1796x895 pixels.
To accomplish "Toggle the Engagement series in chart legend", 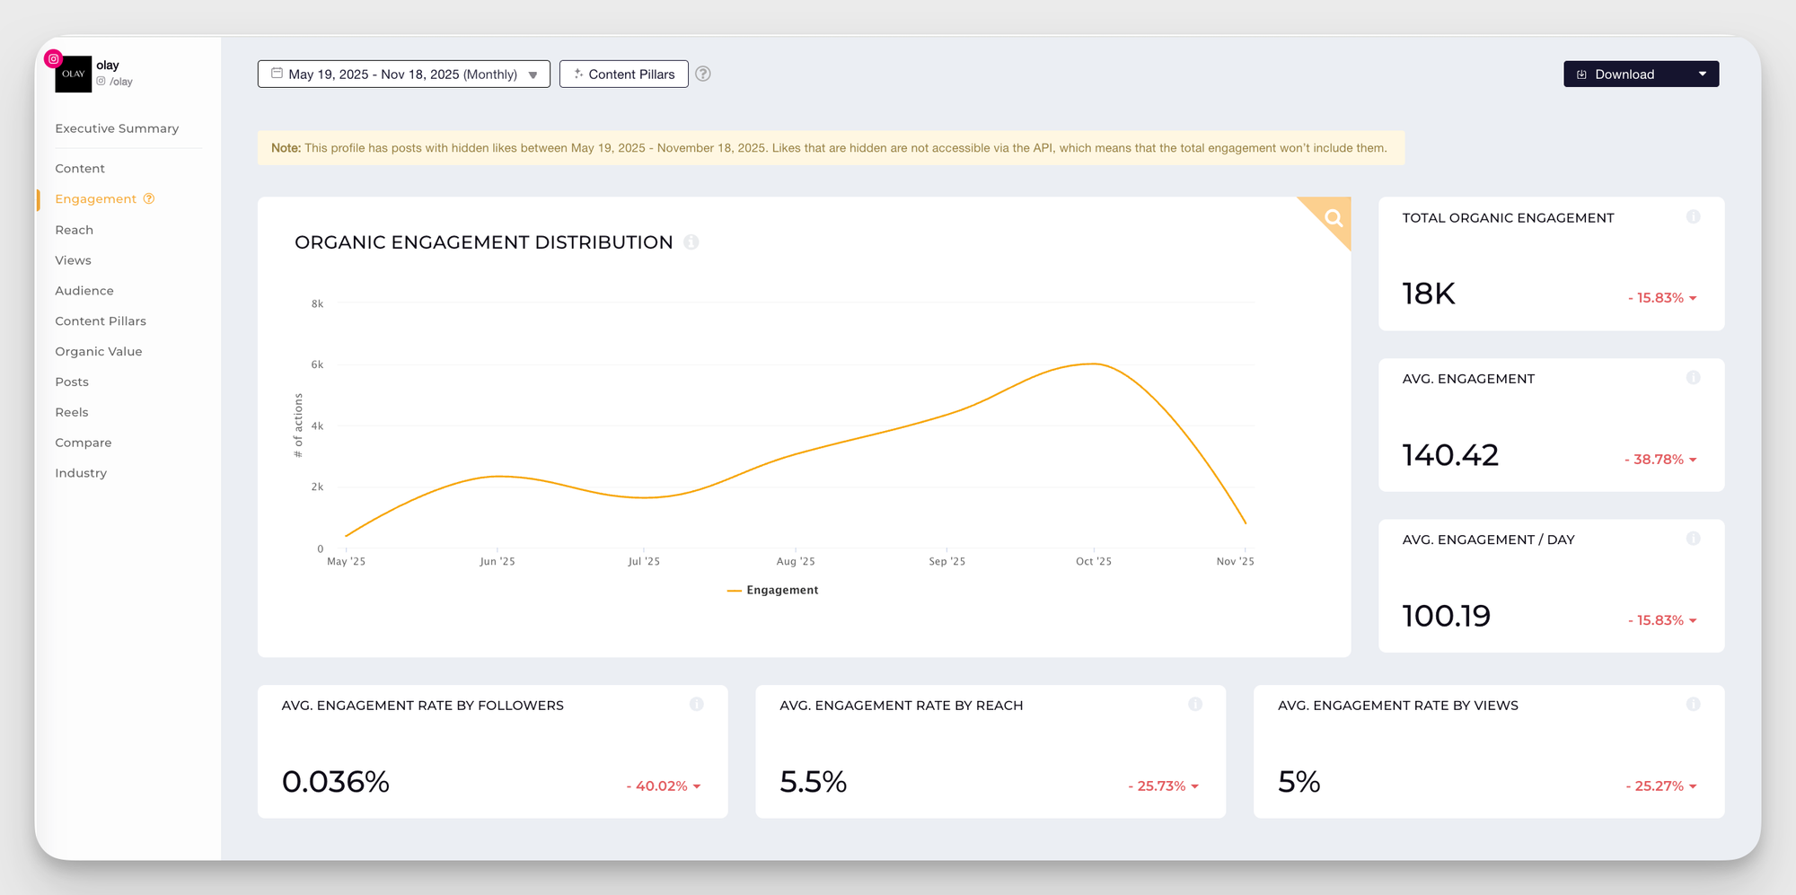I will click(773, 590).
